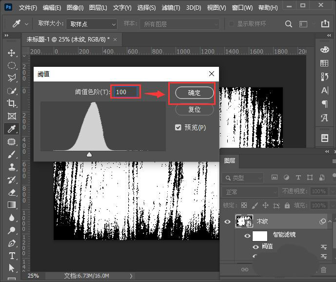Click the 复位 reset button

(x=195, y=109)
